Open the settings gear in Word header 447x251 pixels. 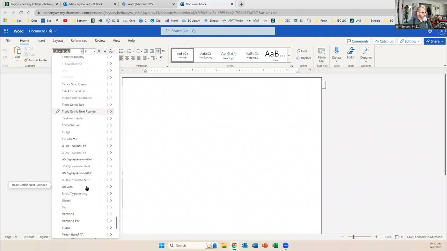pyautogui.click(x=430, y=31)
